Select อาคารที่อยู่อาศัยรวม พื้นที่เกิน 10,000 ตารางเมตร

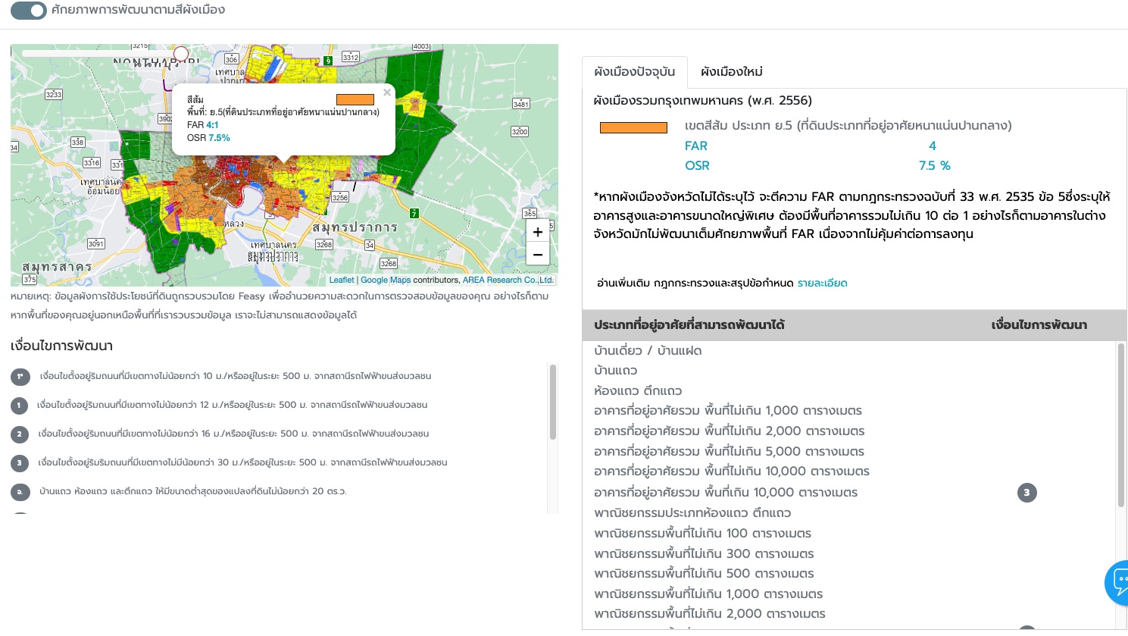[x=848, y=493]
